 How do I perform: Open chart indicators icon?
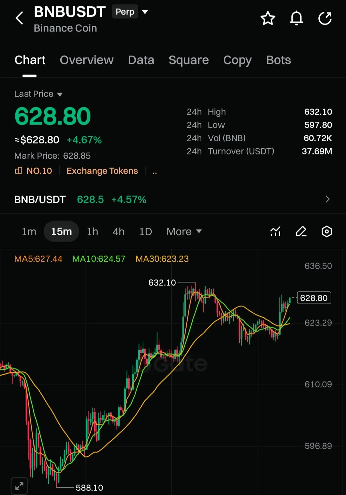pos(275,231)
